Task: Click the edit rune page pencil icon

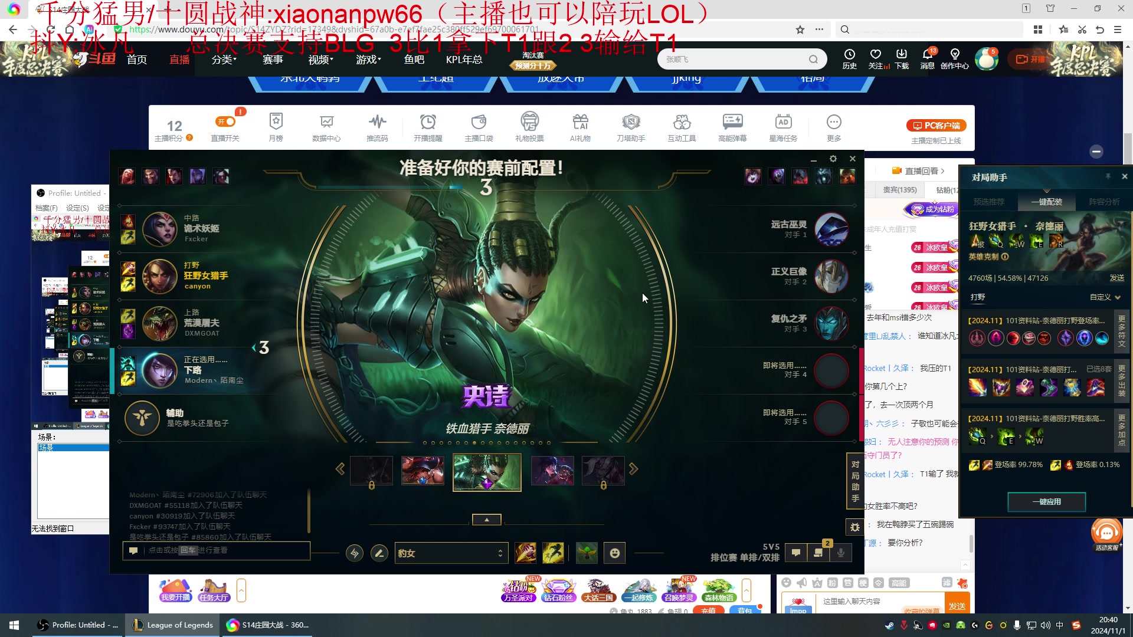Action: point(379,553)
